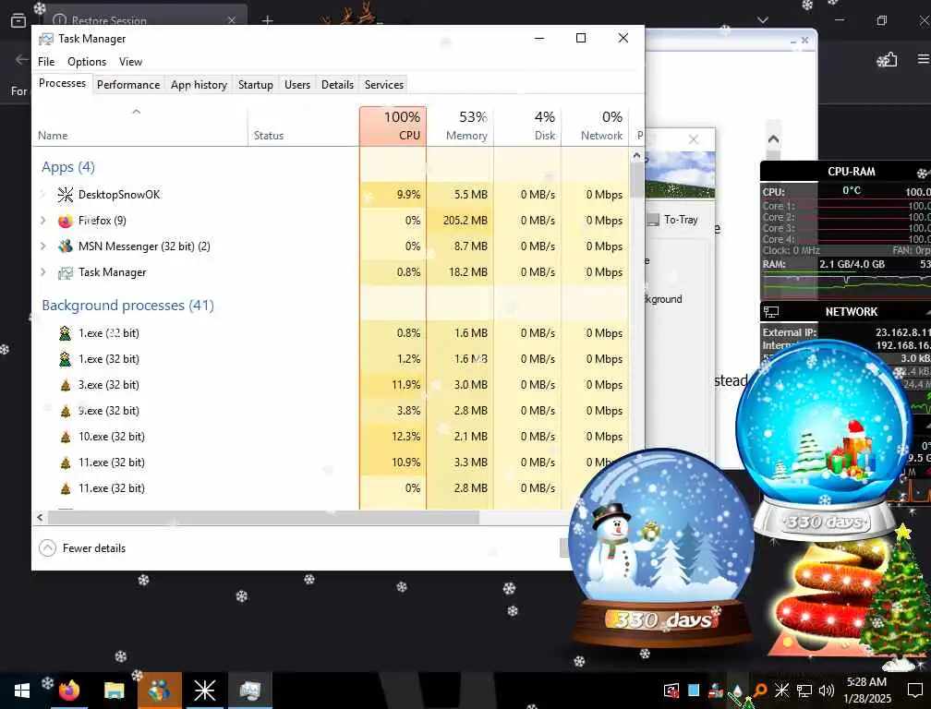This screenshot has width=931, height=709.
Task: Open the File menu
Action: click(46, 62)
